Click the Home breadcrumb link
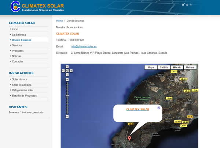The height and width of the screenshot is (148, 220). pyautogui.click(x=59, y=21)
